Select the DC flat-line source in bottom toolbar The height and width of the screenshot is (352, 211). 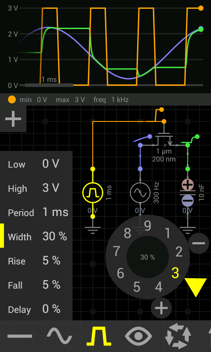pos(20,336)
